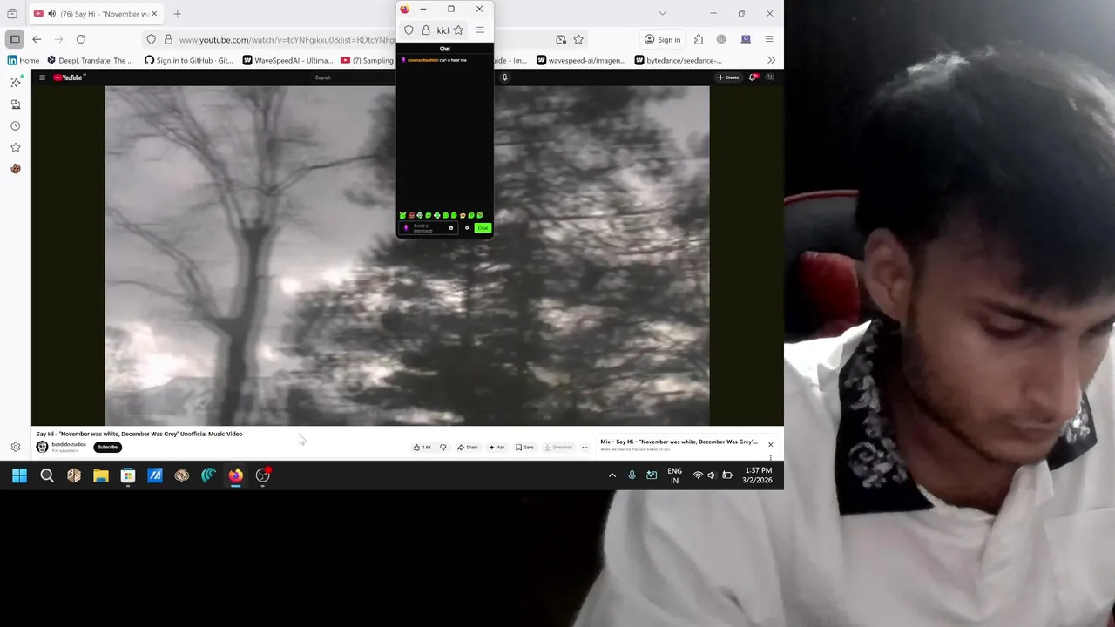The width and height of the screenshot is (1115, 627).
Task: Open YouTube notifications bell
Action: (753, 78)
